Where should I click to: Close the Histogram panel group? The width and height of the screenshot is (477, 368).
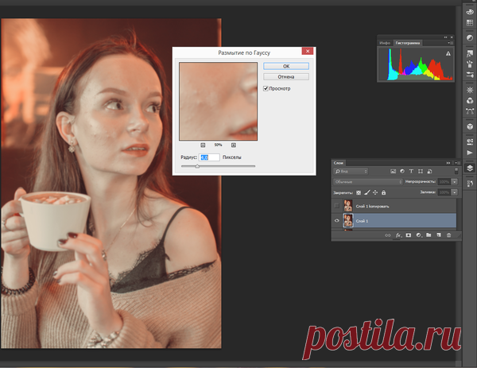(452, 37)
